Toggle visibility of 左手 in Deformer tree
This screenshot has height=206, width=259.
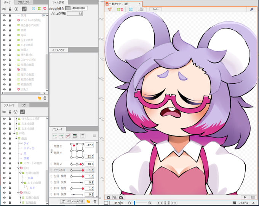point(4,188)
